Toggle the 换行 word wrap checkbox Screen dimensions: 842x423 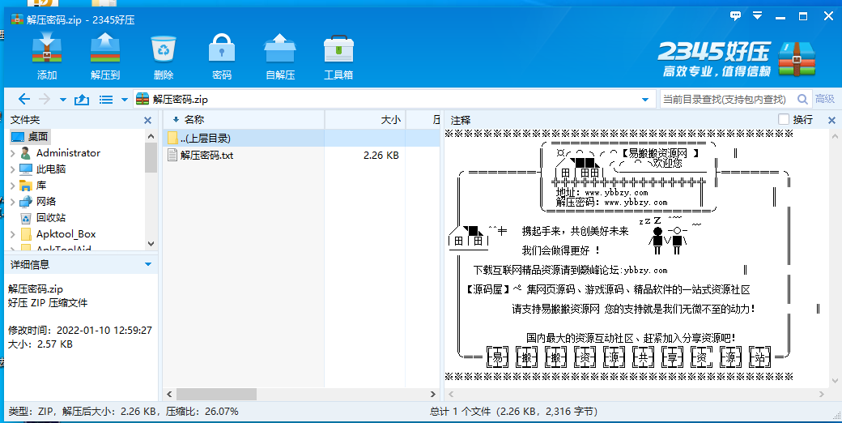(x=784, y=119)
